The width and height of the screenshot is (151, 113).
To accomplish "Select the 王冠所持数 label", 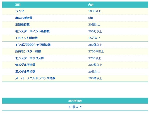I will [x=22, y=24].
